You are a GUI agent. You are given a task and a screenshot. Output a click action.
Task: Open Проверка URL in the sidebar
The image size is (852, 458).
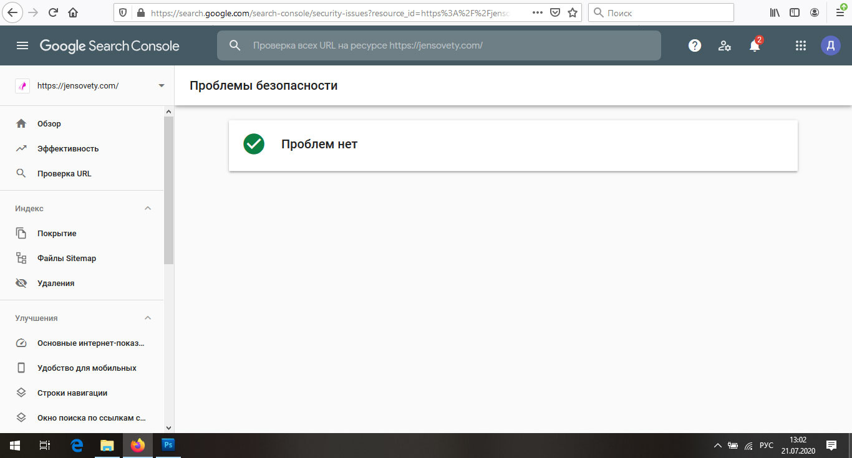(x=64, y=174)
